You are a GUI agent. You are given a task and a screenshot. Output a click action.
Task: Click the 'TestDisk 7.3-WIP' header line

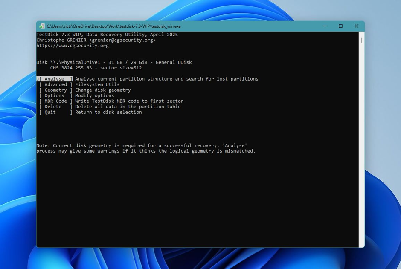pos(107,35)
